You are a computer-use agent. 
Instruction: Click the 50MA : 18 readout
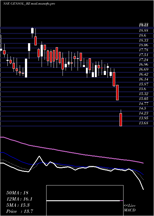pos(17,193)
